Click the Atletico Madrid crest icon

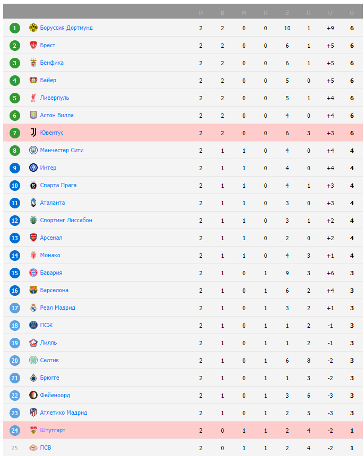33,413
